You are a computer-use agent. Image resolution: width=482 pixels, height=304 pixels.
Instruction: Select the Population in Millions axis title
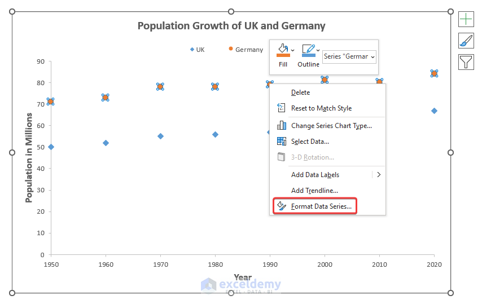tap(29, 158)
